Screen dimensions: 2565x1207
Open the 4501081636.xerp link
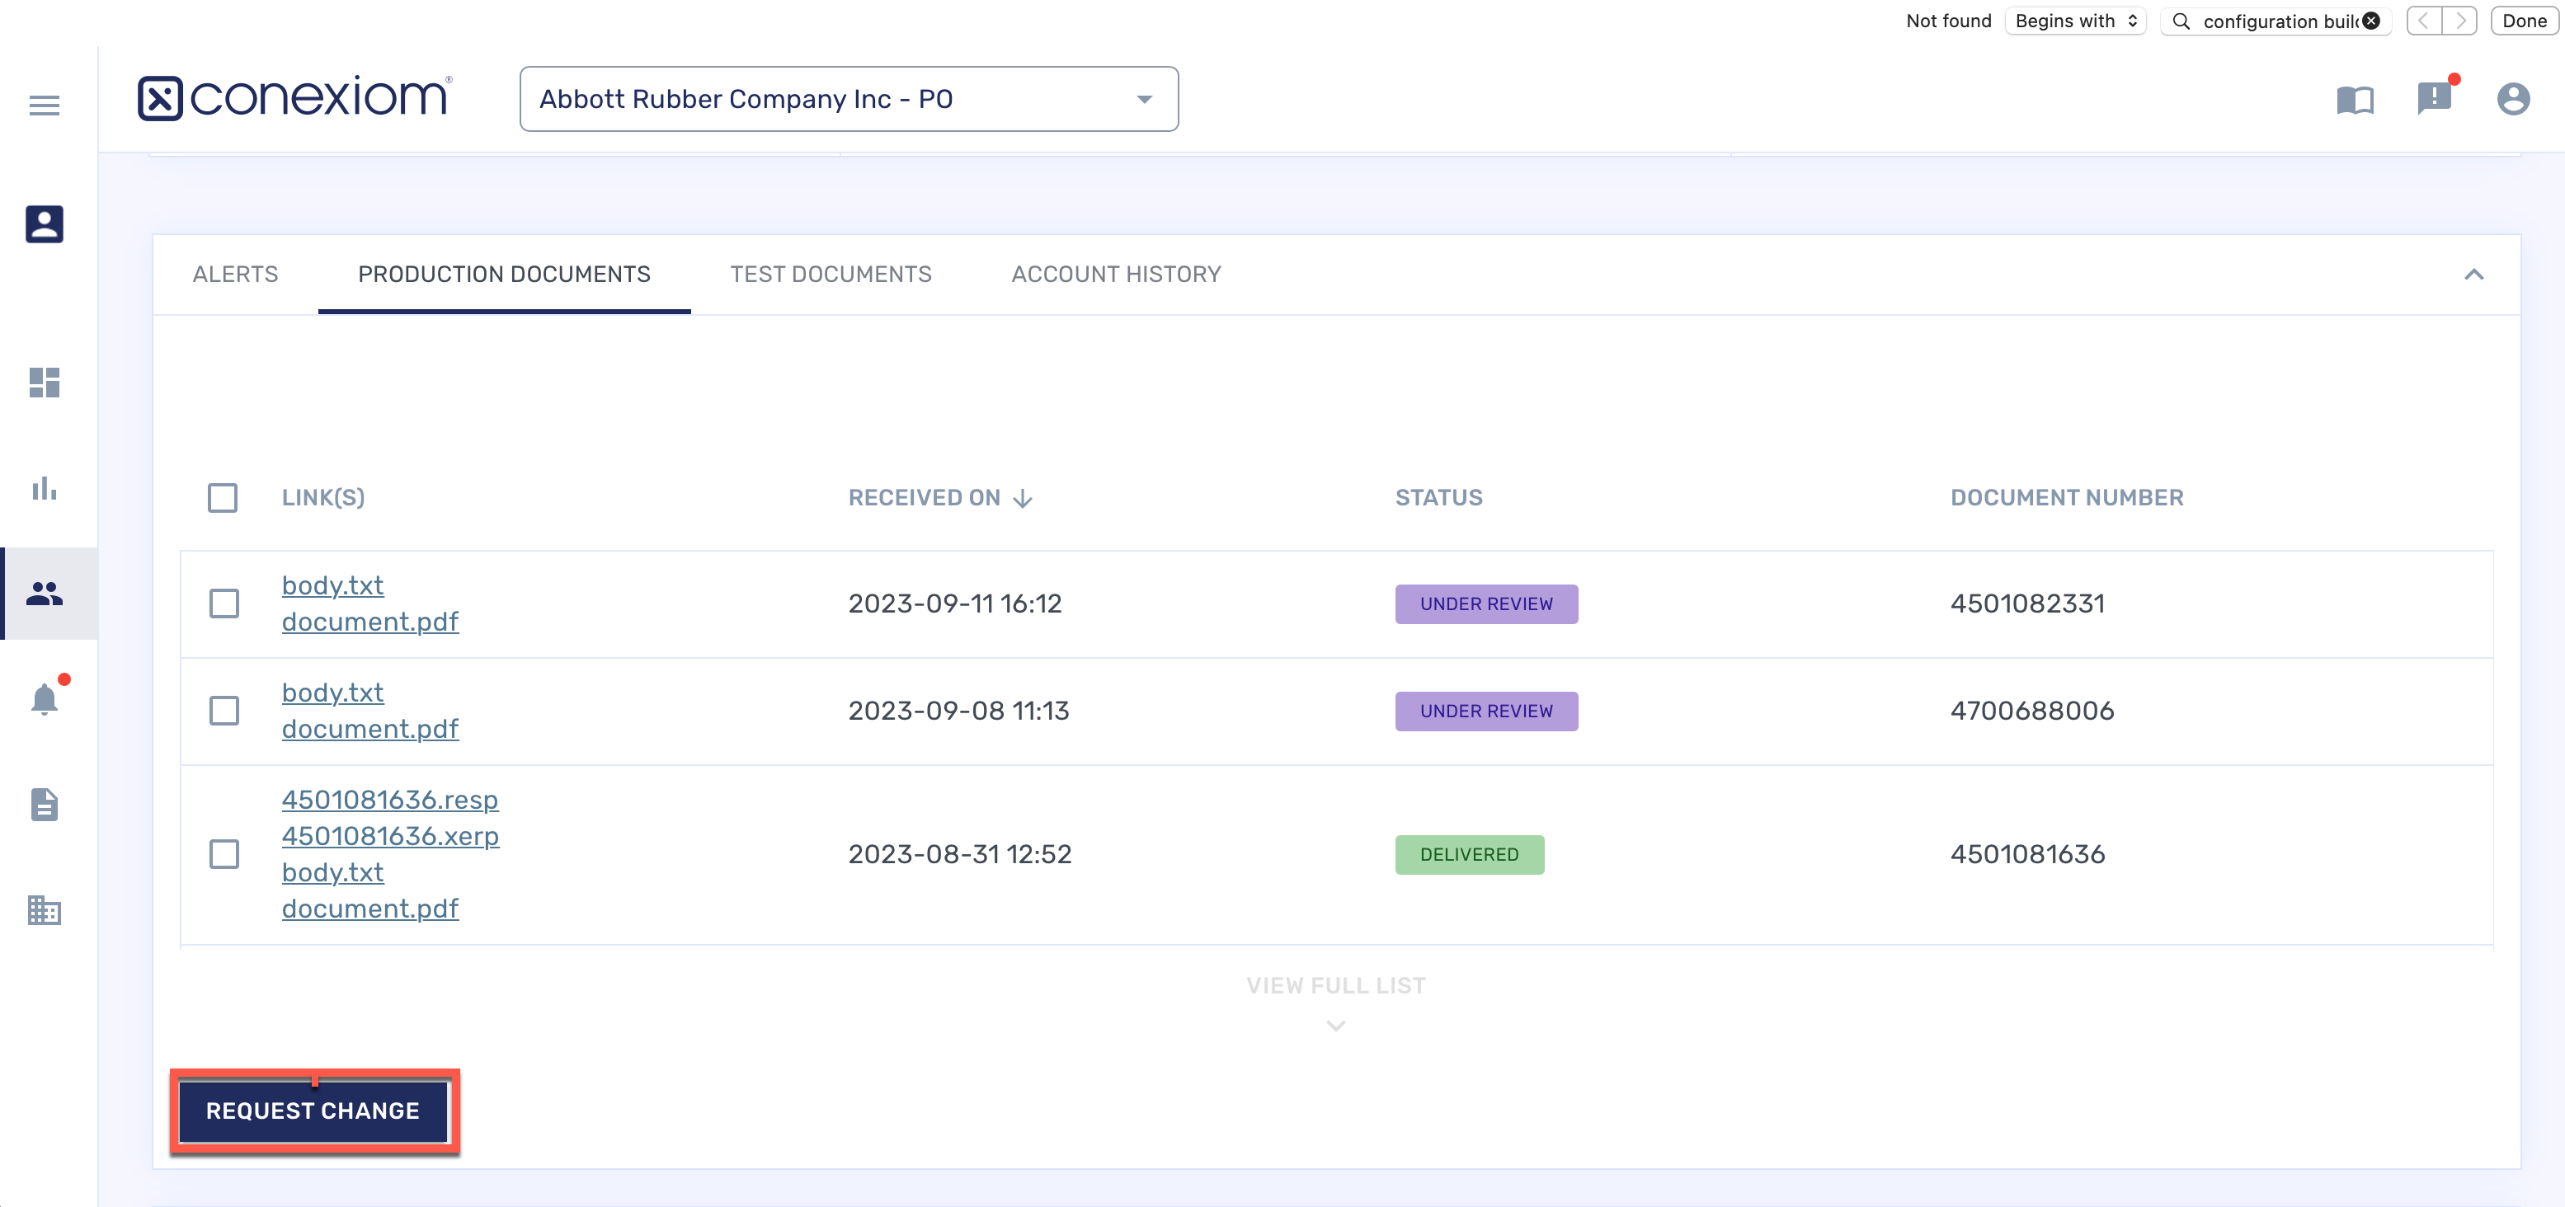tap(390, 836)
